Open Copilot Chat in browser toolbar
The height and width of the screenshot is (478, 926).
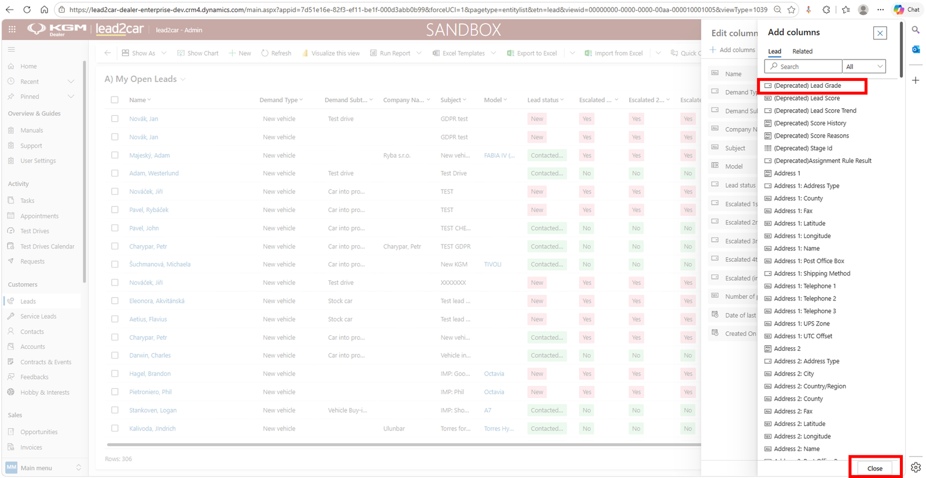point(906,10)
